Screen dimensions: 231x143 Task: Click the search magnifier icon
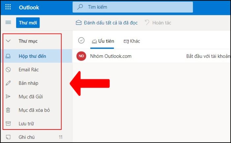[x=80, y=7]
